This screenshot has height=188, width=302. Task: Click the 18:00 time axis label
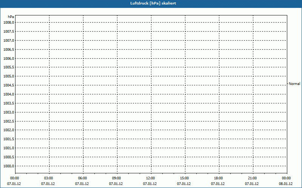point(219,178)
